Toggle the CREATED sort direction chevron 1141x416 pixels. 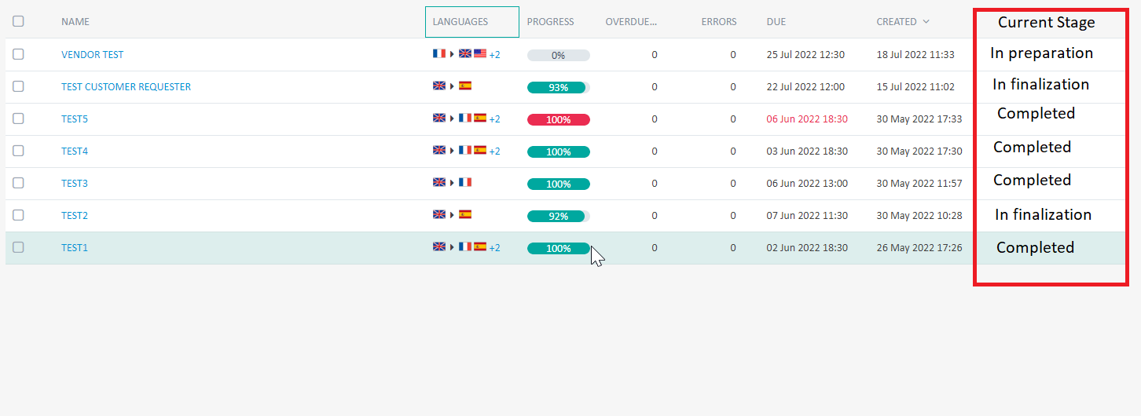[x=926, y=22]
